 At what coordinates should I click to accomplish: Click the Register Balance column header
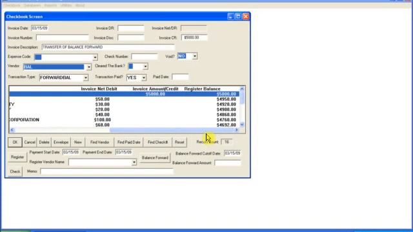202,89
